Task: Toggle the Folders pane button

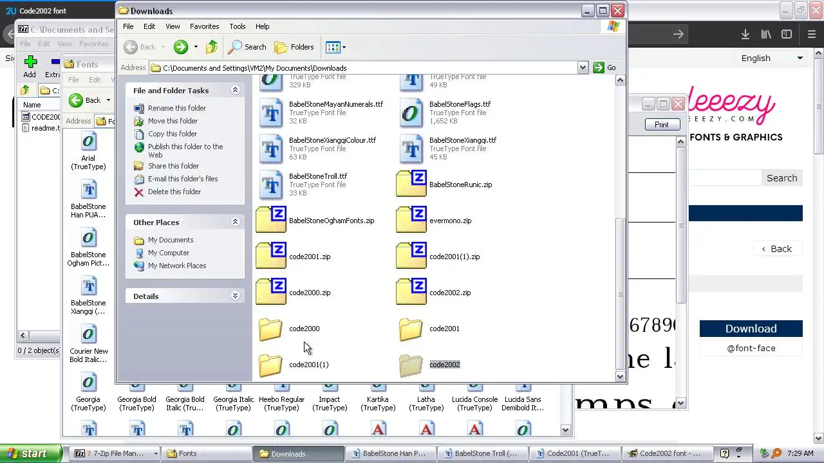Action: (294, 47)
